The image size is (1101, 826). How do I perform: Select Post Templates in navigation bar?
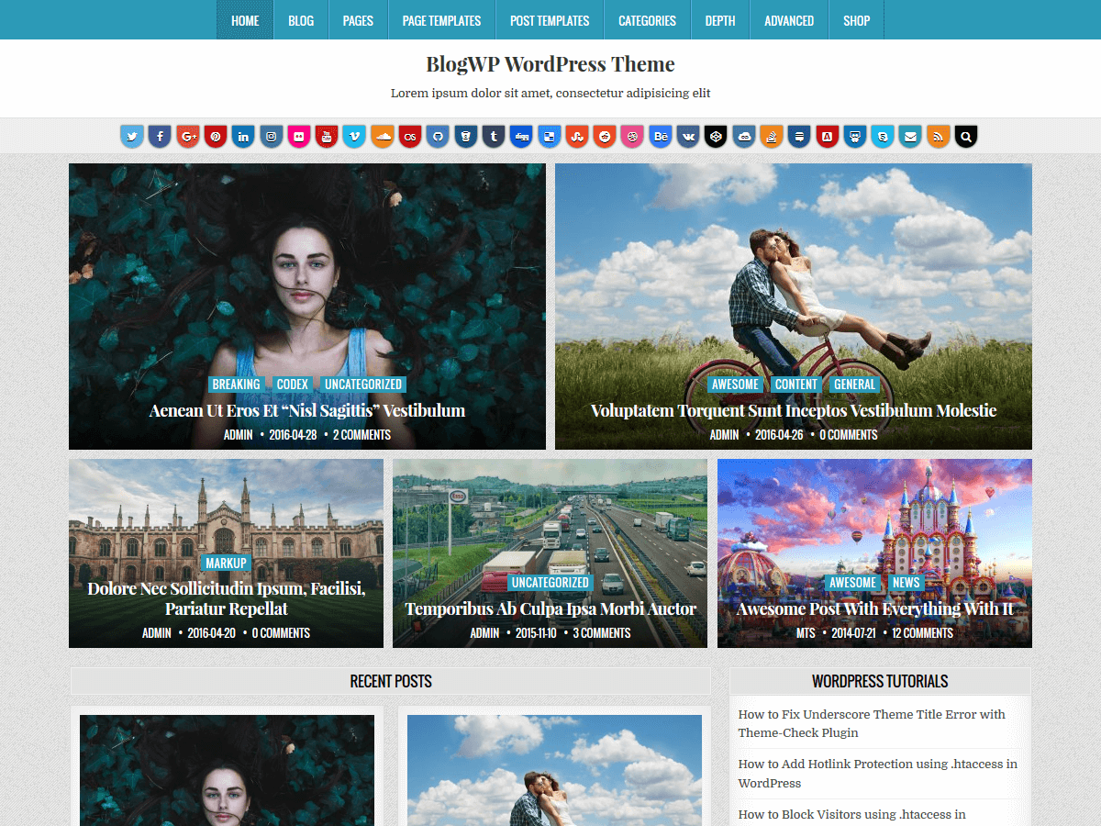(x=550, y=20)
